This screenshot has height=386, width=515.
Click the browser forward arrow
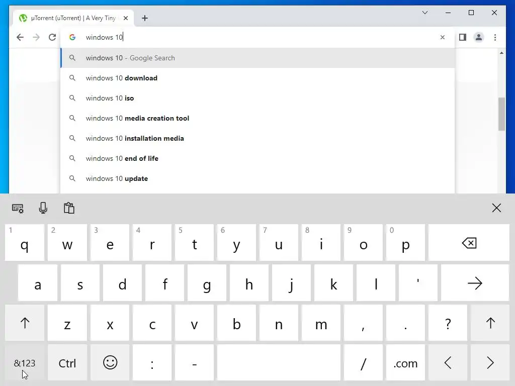coord(36,37)
